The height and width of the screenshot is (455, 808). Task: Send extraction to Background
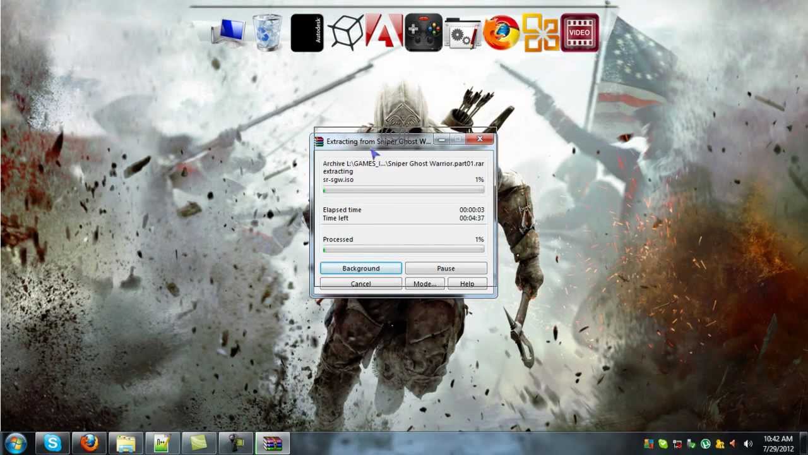[360, 269]
